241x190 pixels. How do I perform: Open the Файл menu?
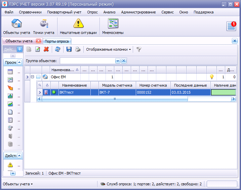click(9, 12)
